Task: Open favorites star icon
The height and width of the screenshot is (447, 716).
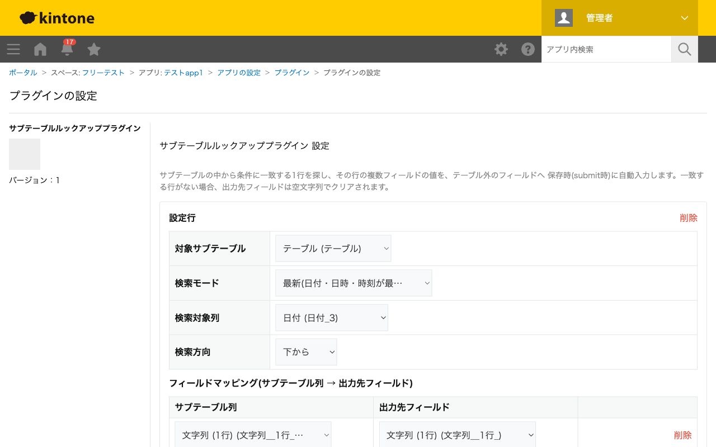Action: (x=94, y=49)
